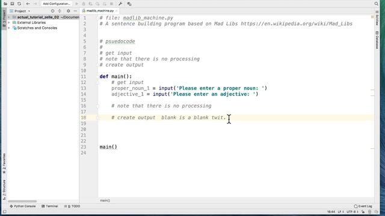Click the Stop square icon
Viewport: 385px width, 216px height.
click(x=111, y=4)
